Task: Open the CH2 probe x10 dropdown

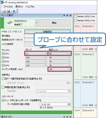Action: [36, 58]
